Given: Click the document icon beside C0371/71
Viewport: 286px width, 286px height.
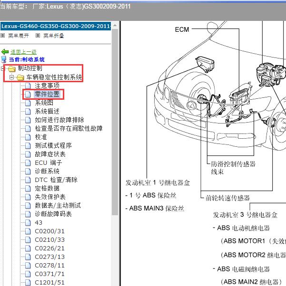Looking at the screenshot, I should click(28, 274).
